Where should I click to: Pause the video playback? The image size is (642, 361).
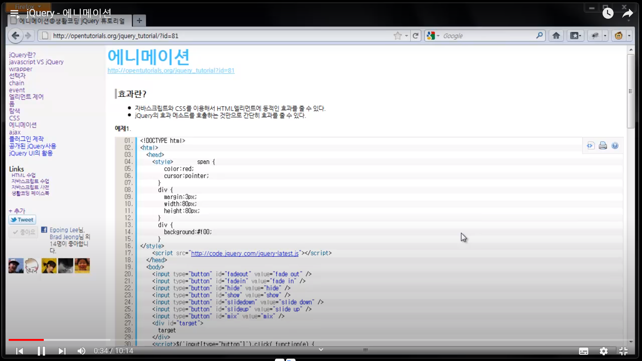point(41,351)
